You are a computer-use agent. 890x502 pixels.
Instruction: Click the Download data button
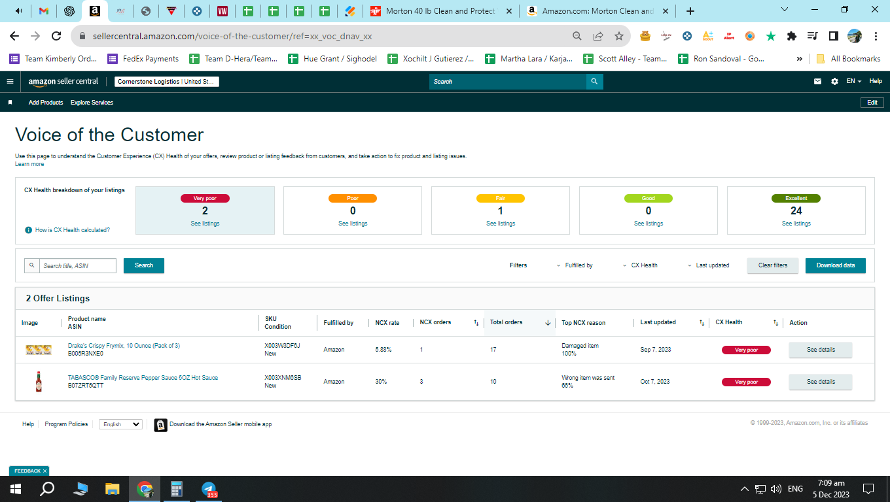click(x=836, y=265)
